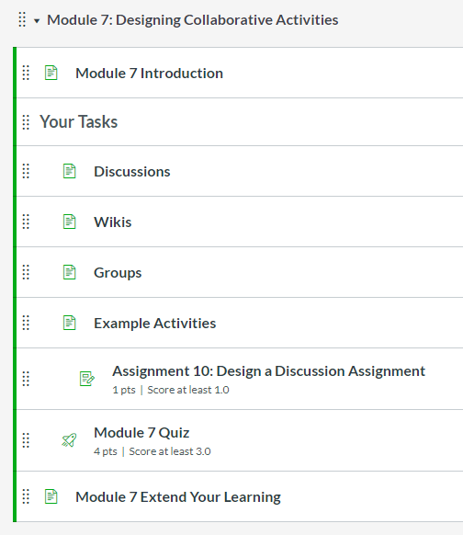The image size is (463, 535).
Task: Open the Groups page
Action: (x=118, y=273)
